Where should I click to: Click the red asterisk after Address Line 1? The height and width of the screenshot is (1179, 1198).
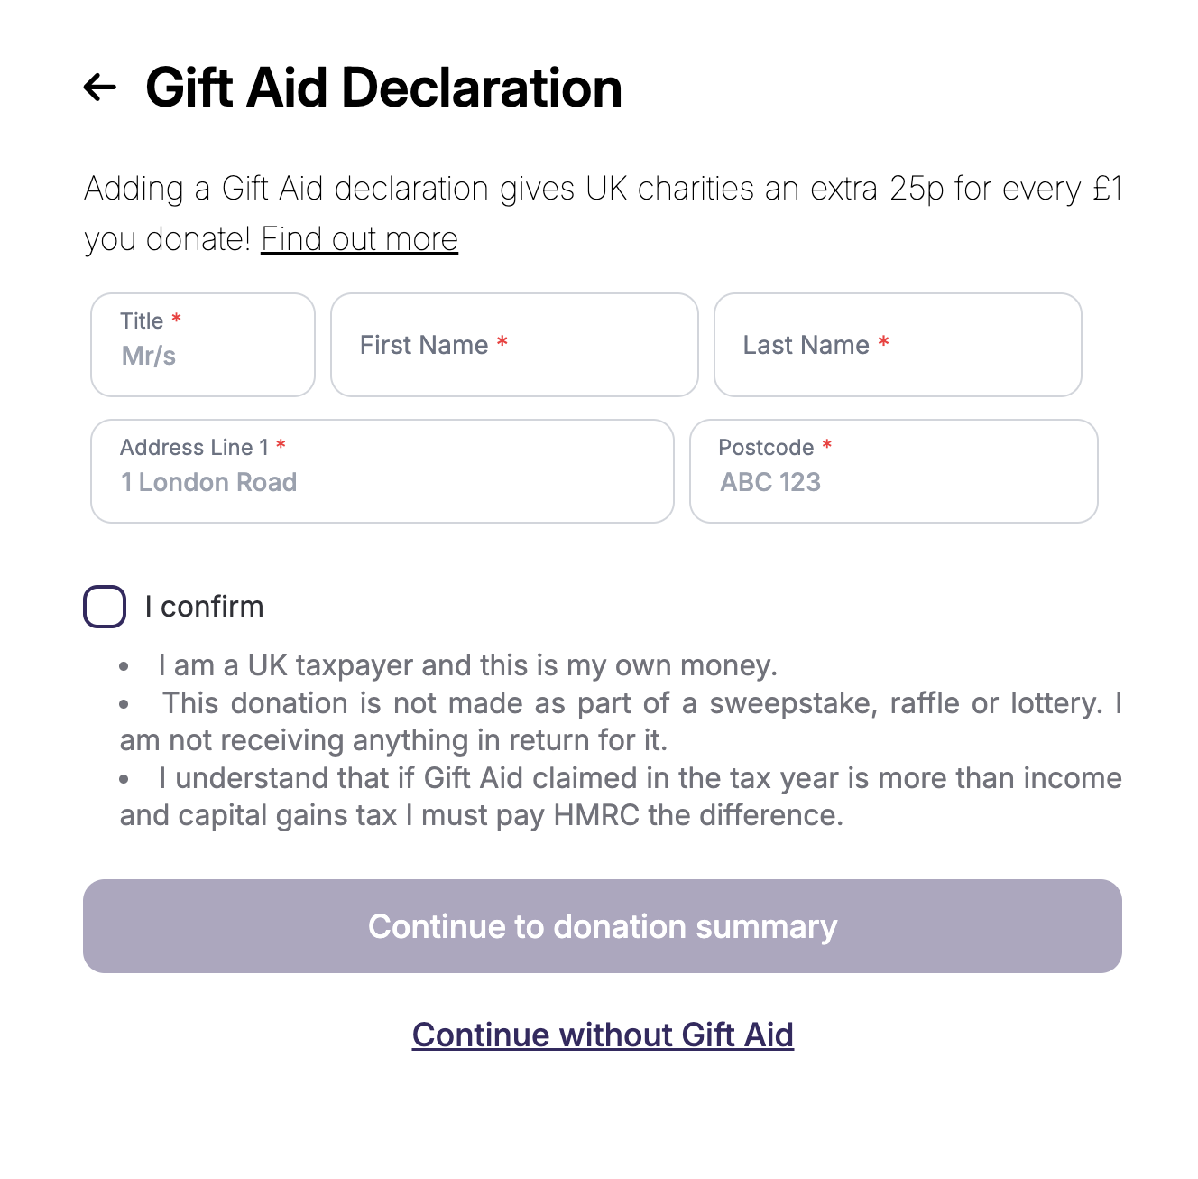pos(281,446)
